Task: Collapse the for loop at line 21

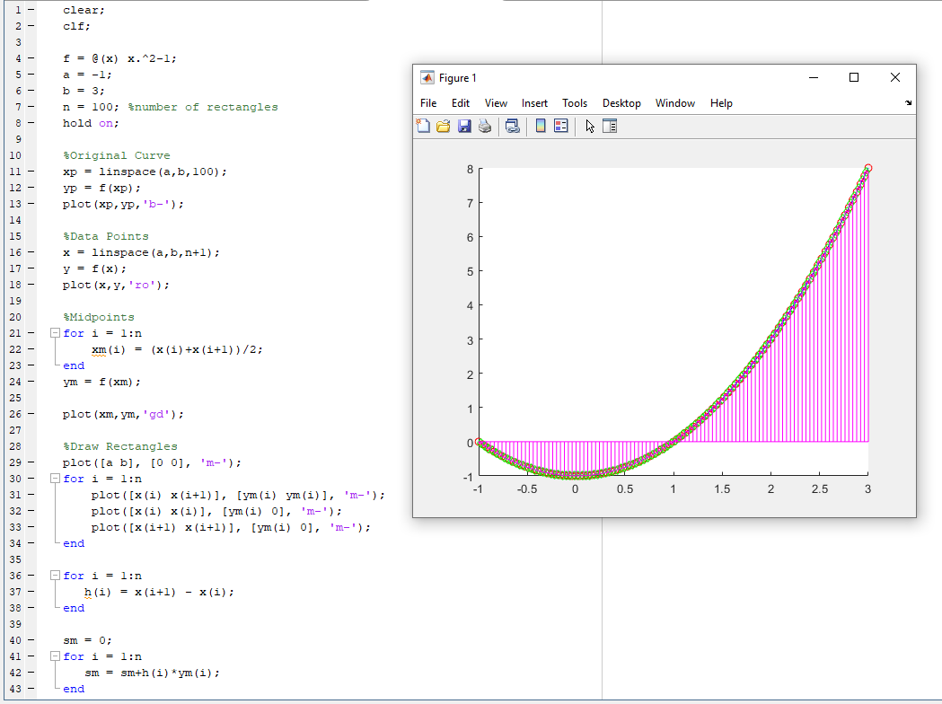Action: point(55,333)
